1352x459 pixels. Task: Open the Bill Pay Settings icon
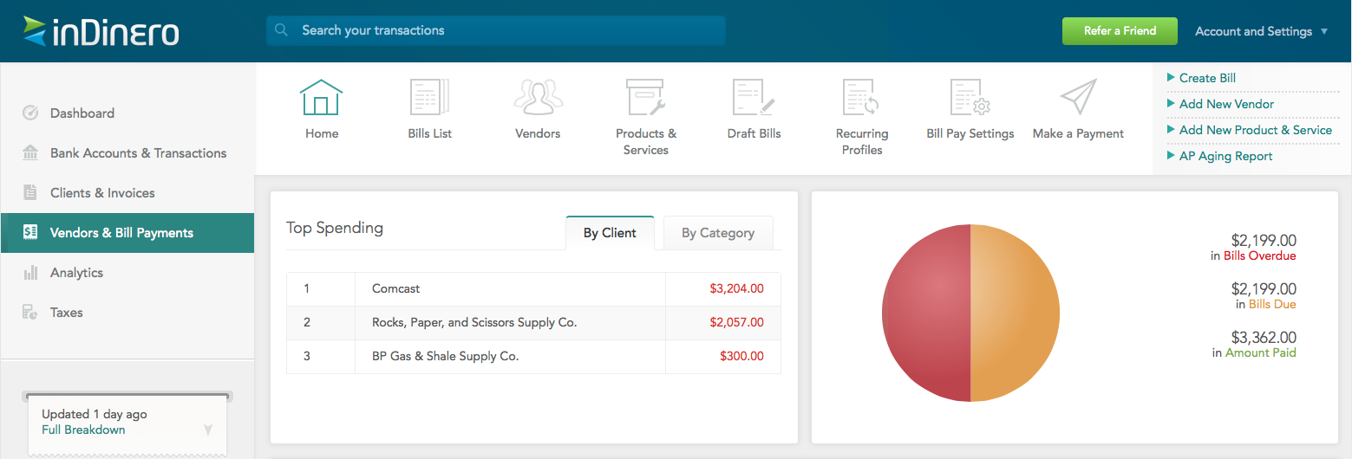coord(970,97)
